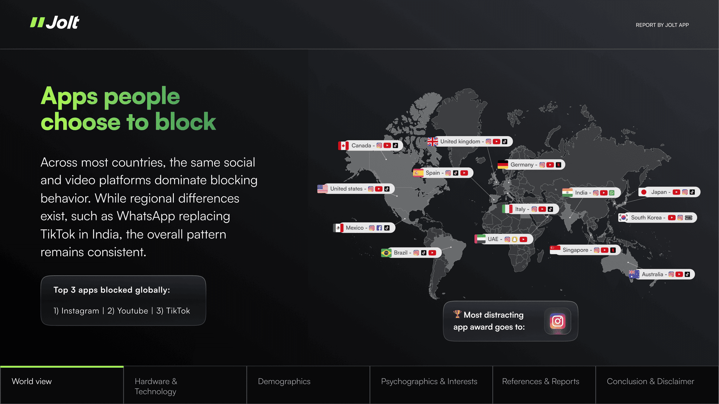Click the Jolt logo
The height and width of the screenshot is (404, 719).
55,22
